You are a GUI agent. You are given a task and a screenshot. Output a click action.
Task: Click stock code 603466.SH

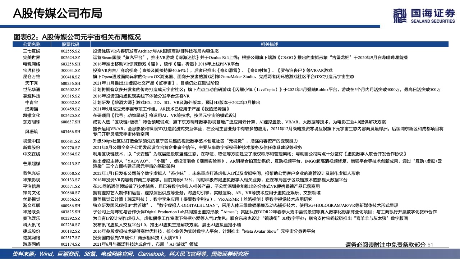click(x=70, y=132)
